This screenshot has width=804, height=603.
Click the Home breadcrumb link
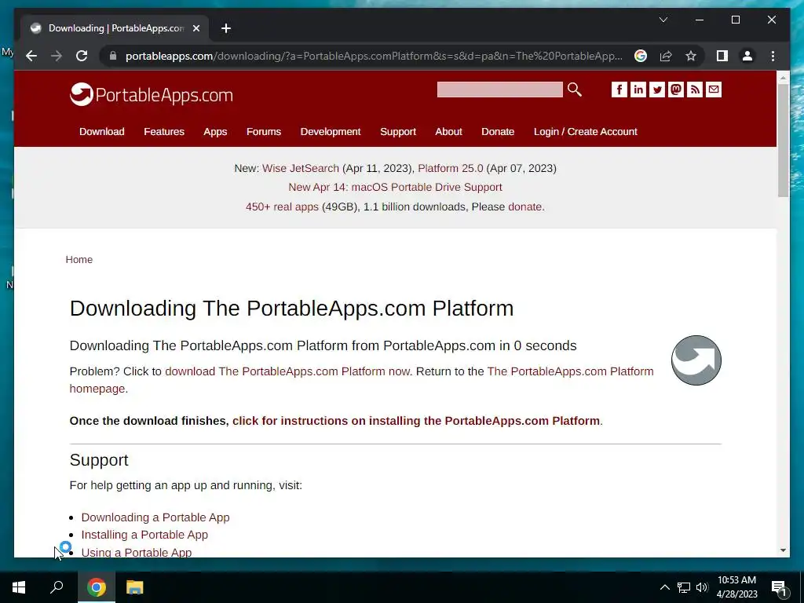(79, 259)
